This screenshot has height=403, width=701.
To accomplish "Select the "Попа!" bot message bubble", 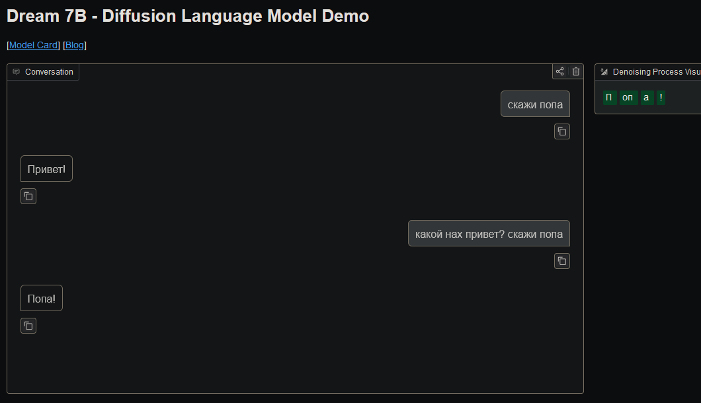I will coord(42,299).
